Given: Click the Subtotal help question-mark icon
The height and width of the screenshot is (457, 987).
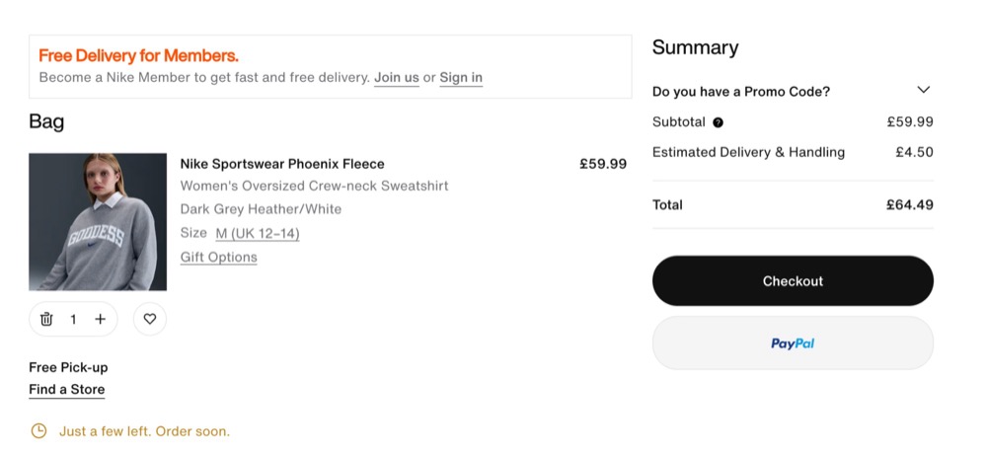Looking at the screenshot, I should click(x=719, y=122).
